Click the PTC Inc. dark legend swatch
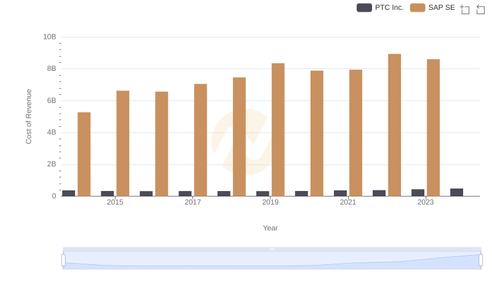Image resolution: width=492 pixels, height=284 pixels. (x=364, y=7)
